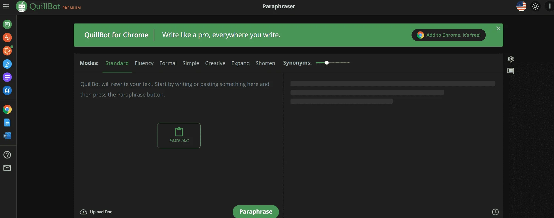
Task: Click the 'Modes:' label
Action: pos(89,63)
